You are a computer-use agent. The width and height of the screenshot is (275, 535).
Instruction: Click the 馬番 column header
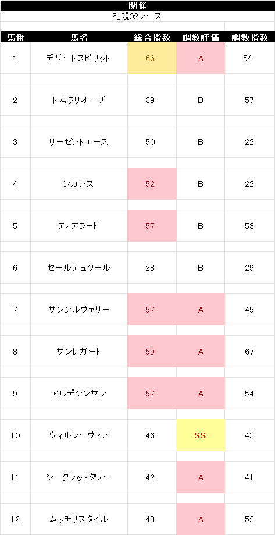point(15,37)
